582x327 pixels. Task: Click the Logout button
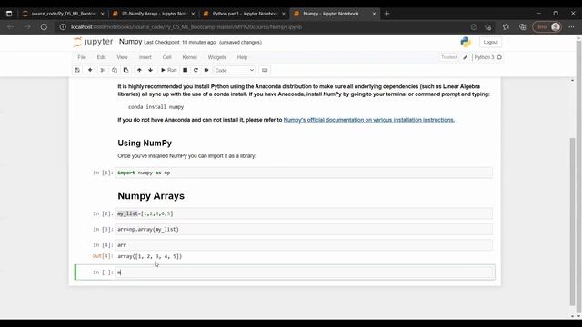click(490, 43)
